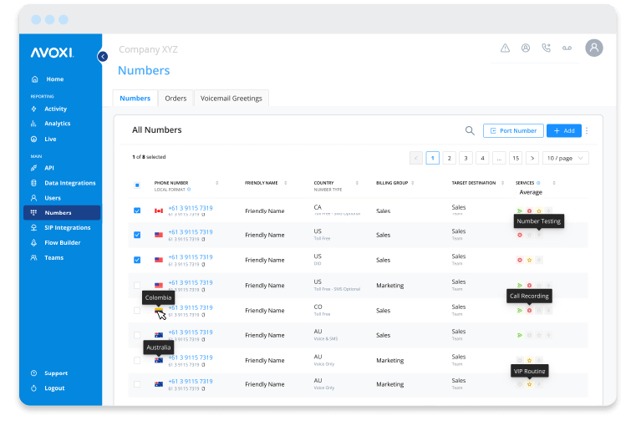Click the red record icon in US DID row
636x426 pixels.
520,260
